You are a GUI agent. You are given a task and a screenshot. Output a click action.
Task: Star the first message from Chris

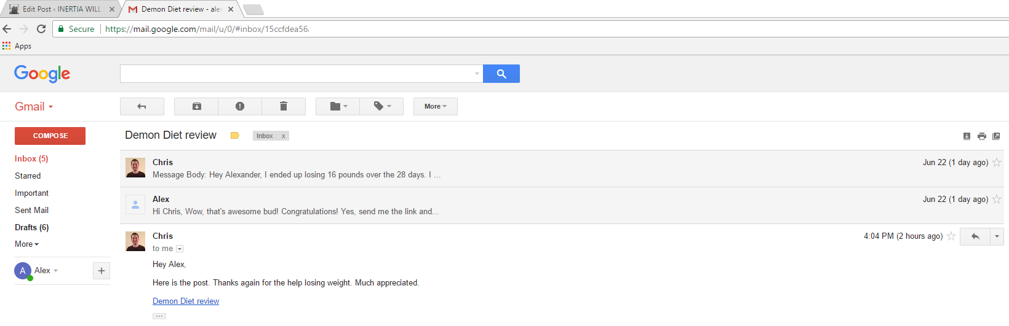(x=997, y=163)
